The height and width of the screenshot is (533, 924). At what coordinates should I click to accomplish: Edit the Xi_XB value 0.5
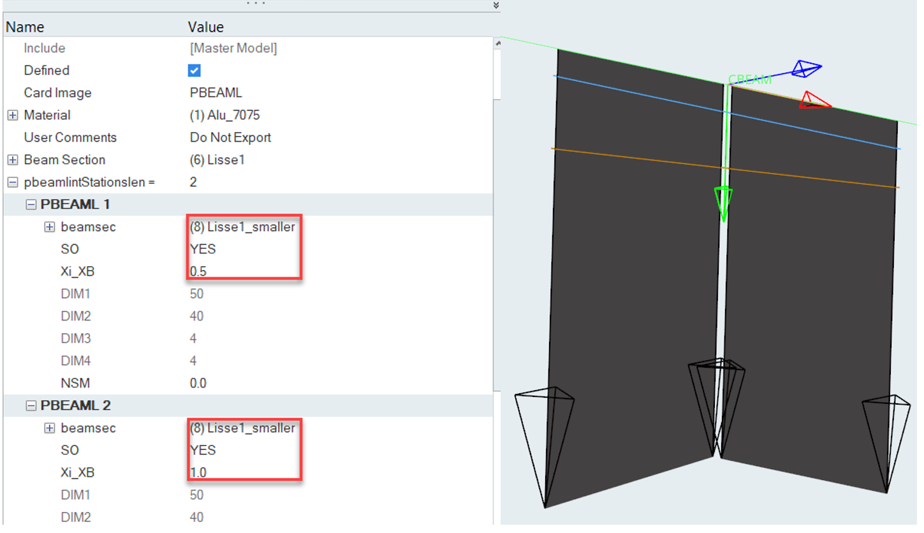[x=198, y=271]
